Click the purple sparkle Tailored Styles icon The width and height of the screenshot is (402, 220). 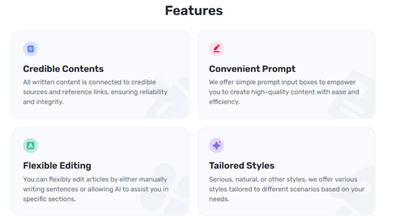point(216,146)
